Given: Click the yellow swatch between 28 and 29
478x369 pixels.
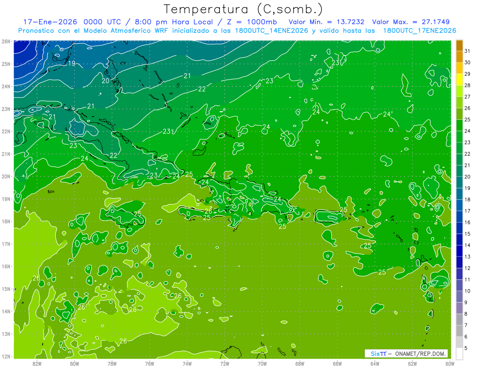Looking at the screenshot, I should click(459, 79).
